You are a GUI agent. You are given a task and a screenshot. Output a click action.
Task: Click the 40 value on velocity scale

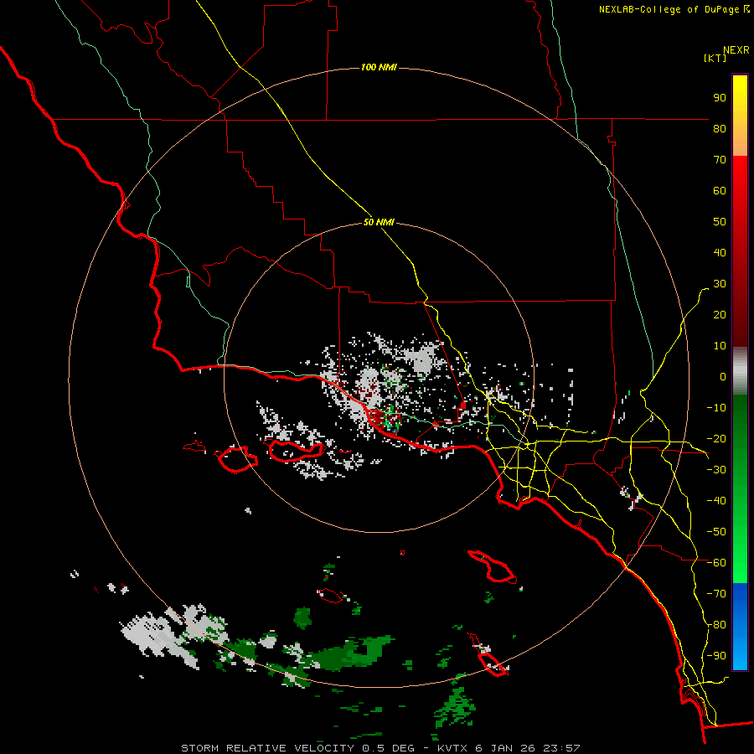click(x=720, y=252)
